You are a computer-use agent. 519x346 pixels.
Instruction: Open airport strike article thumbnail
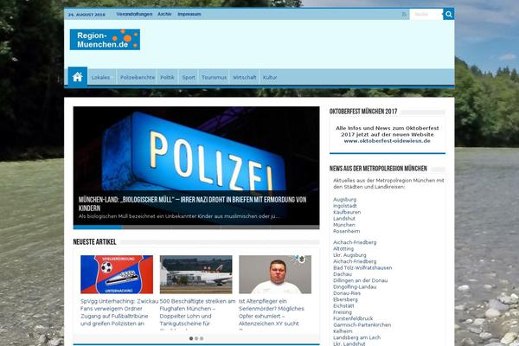coord(196,274)
